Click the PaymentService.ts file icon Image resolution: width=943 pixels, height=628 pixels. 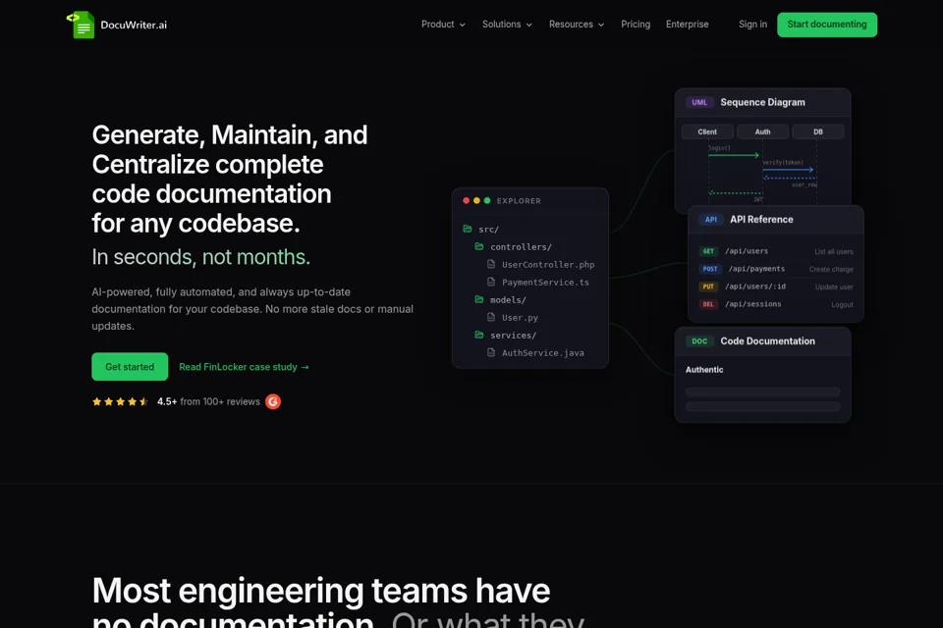[491, 282]
